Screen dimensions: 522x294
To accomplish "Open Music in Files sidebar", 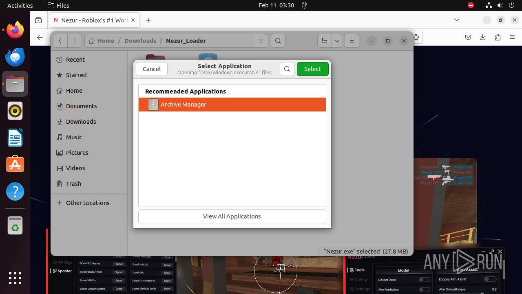I will (x=89, y=137).
